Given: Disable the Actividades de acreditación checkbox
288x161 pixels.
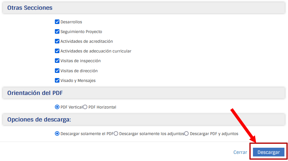Looking at the screenshot, I should coord(57,41).
